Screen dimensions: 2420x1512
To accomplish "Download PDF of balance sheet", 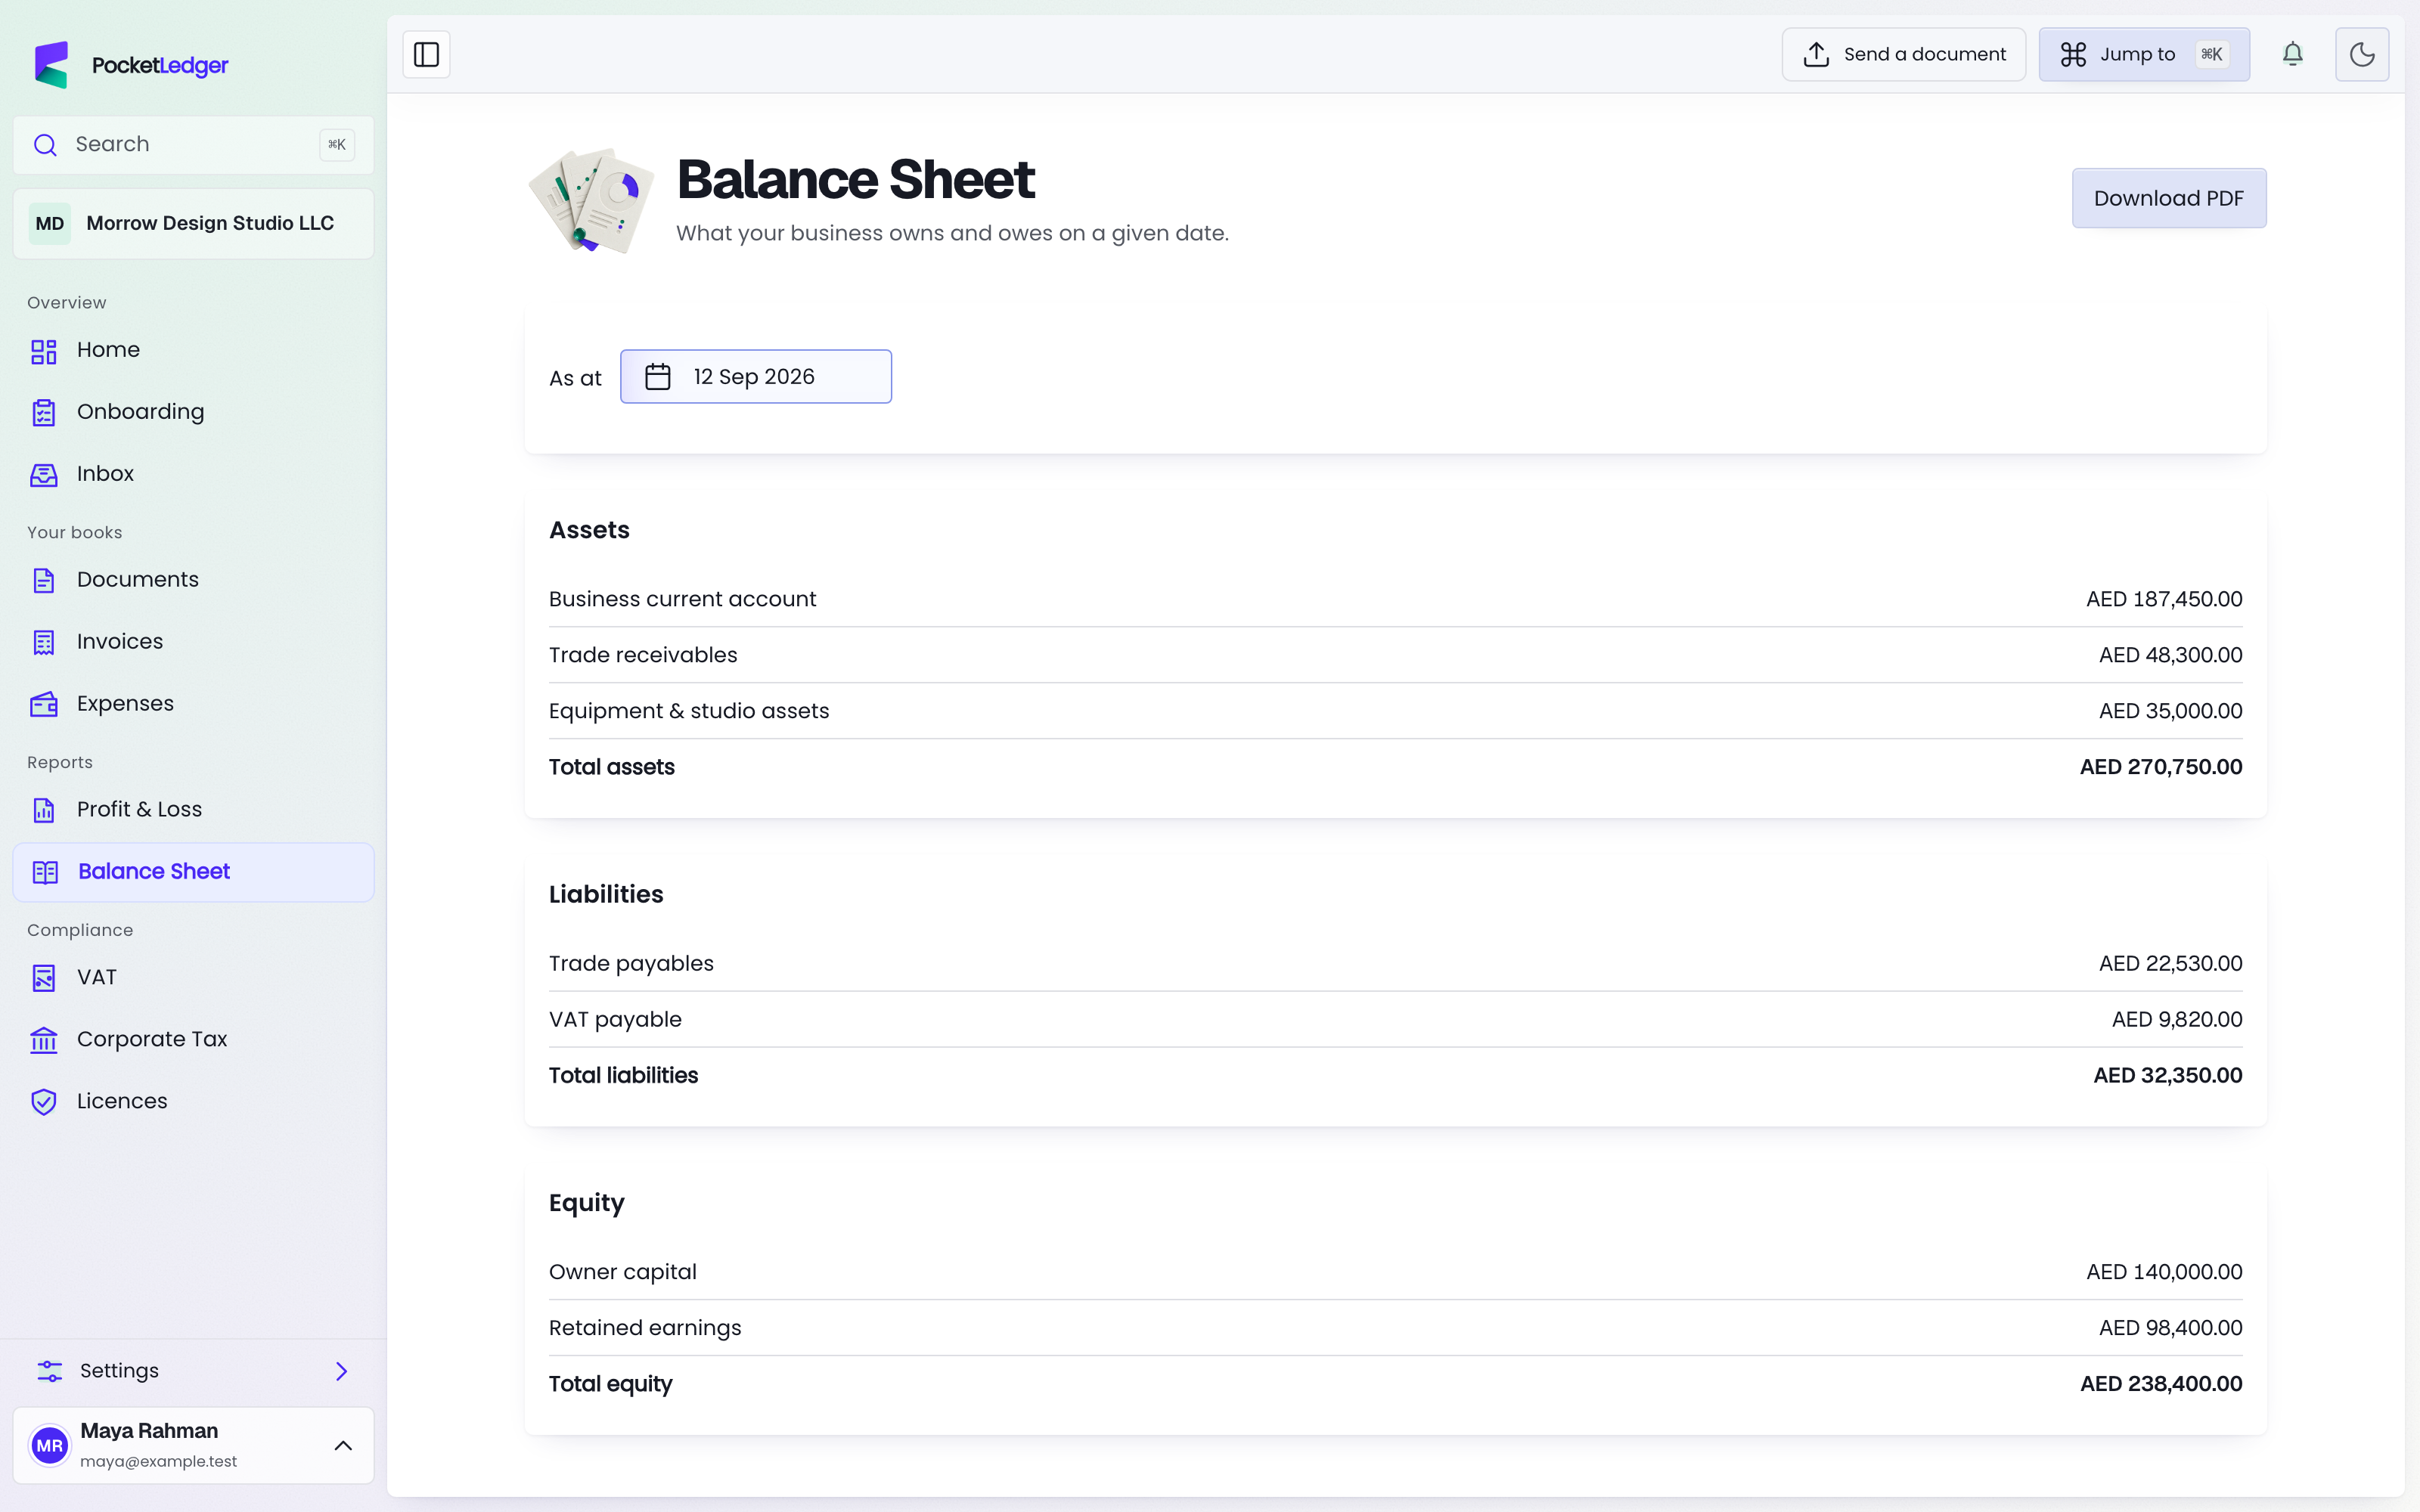I will click(2168, 198).
